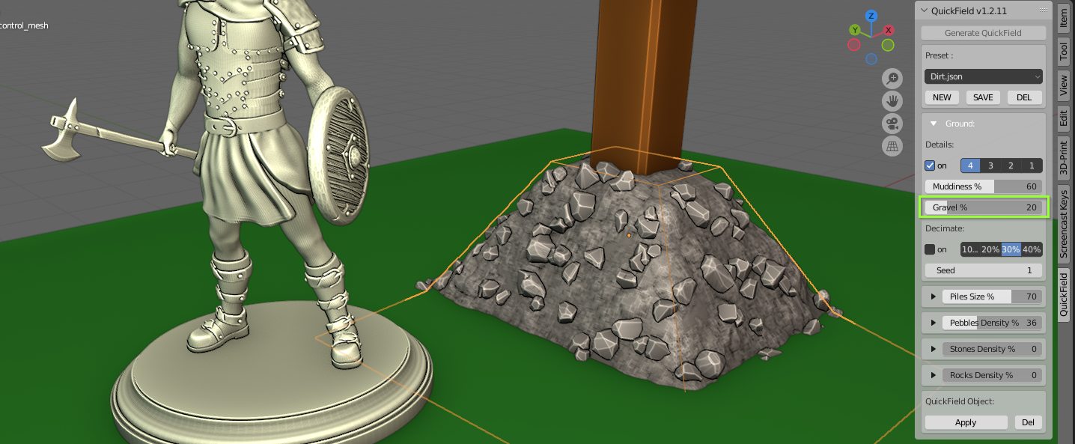The image size is (1075, 444).
Task: Click the red X axis on the gizmo
Action: [x=889, y=30]
